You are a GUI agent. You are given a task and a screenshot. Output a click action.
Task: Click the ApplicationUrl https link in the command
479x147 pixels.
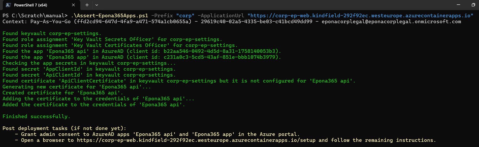pos(360,16)
